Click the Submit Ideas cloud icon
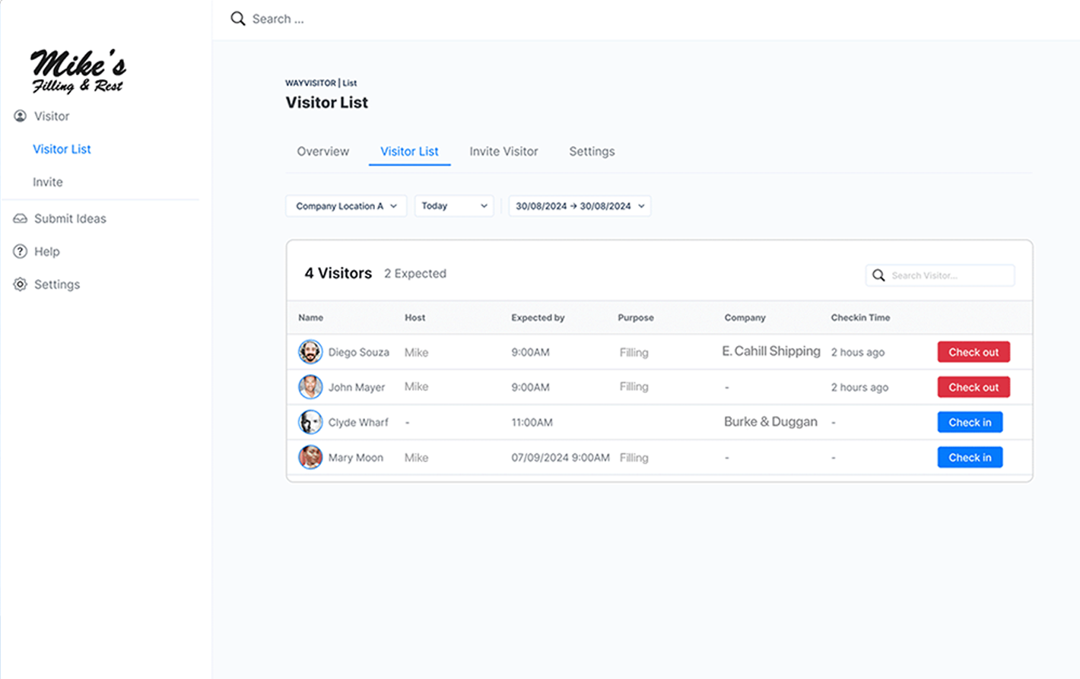The height and width of the screenshot is (679, 1080). click(x=21, y=219)
